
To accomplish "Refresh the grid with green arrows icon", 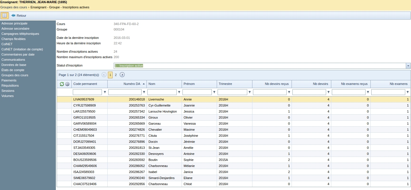I will 62,84.
